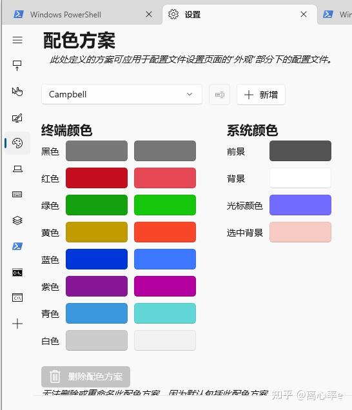Close the 设置 tab

[304, 14]
